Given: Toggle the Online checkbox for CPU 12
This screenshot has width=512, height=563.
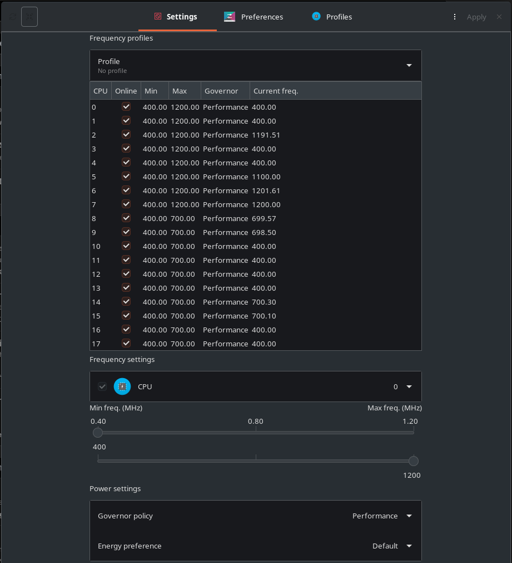Looking at the screenshot, I should coord(126,274).
